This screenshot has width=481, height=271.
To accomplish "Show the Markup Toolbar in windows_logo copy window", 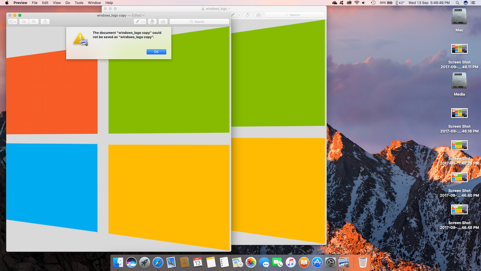I will pos(163,22).
